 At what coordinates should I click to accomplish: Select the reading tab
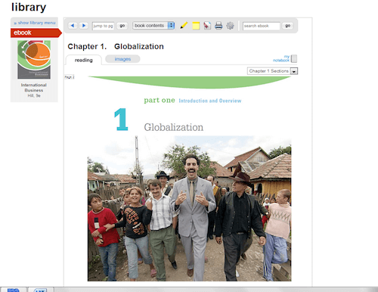[x=84, y=60]
